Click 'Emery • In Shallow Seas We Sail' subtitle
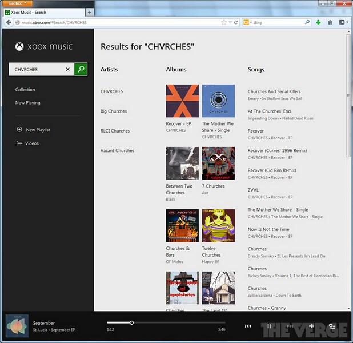 275,98
